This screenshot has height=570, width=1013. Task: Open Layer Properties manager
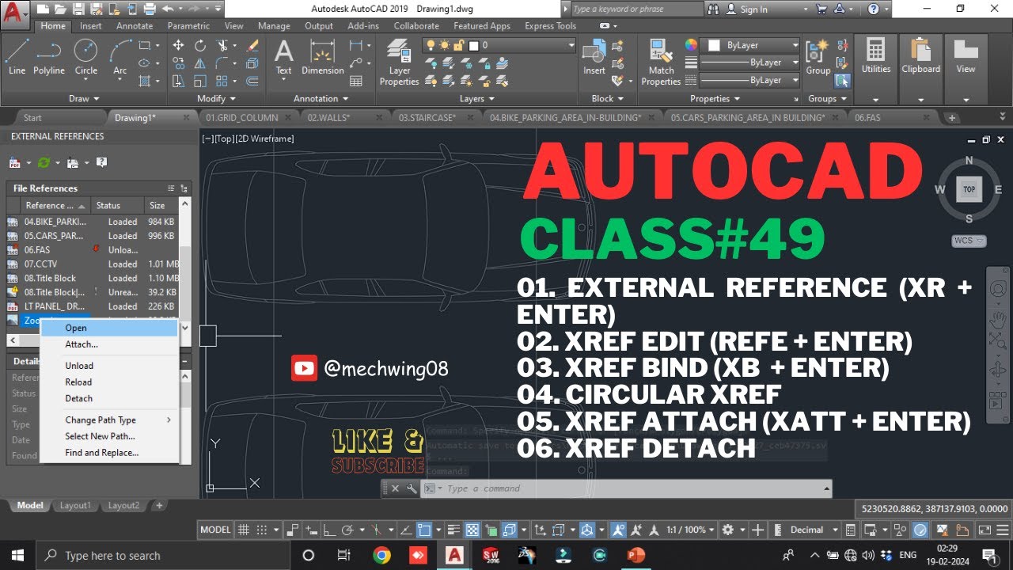pyautogui.click(x=400, y=63)
